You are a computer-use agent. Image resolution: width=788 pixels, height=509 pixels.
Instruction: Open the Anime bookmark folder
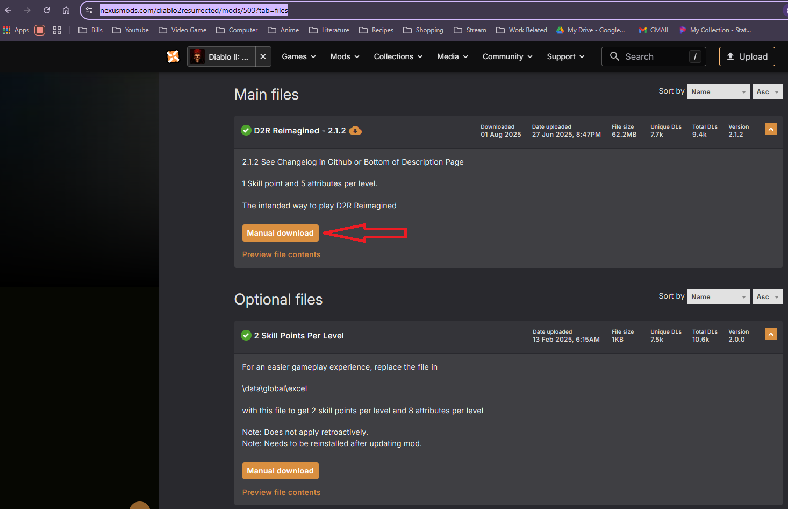pyautogui.click(x=283, y=30)
